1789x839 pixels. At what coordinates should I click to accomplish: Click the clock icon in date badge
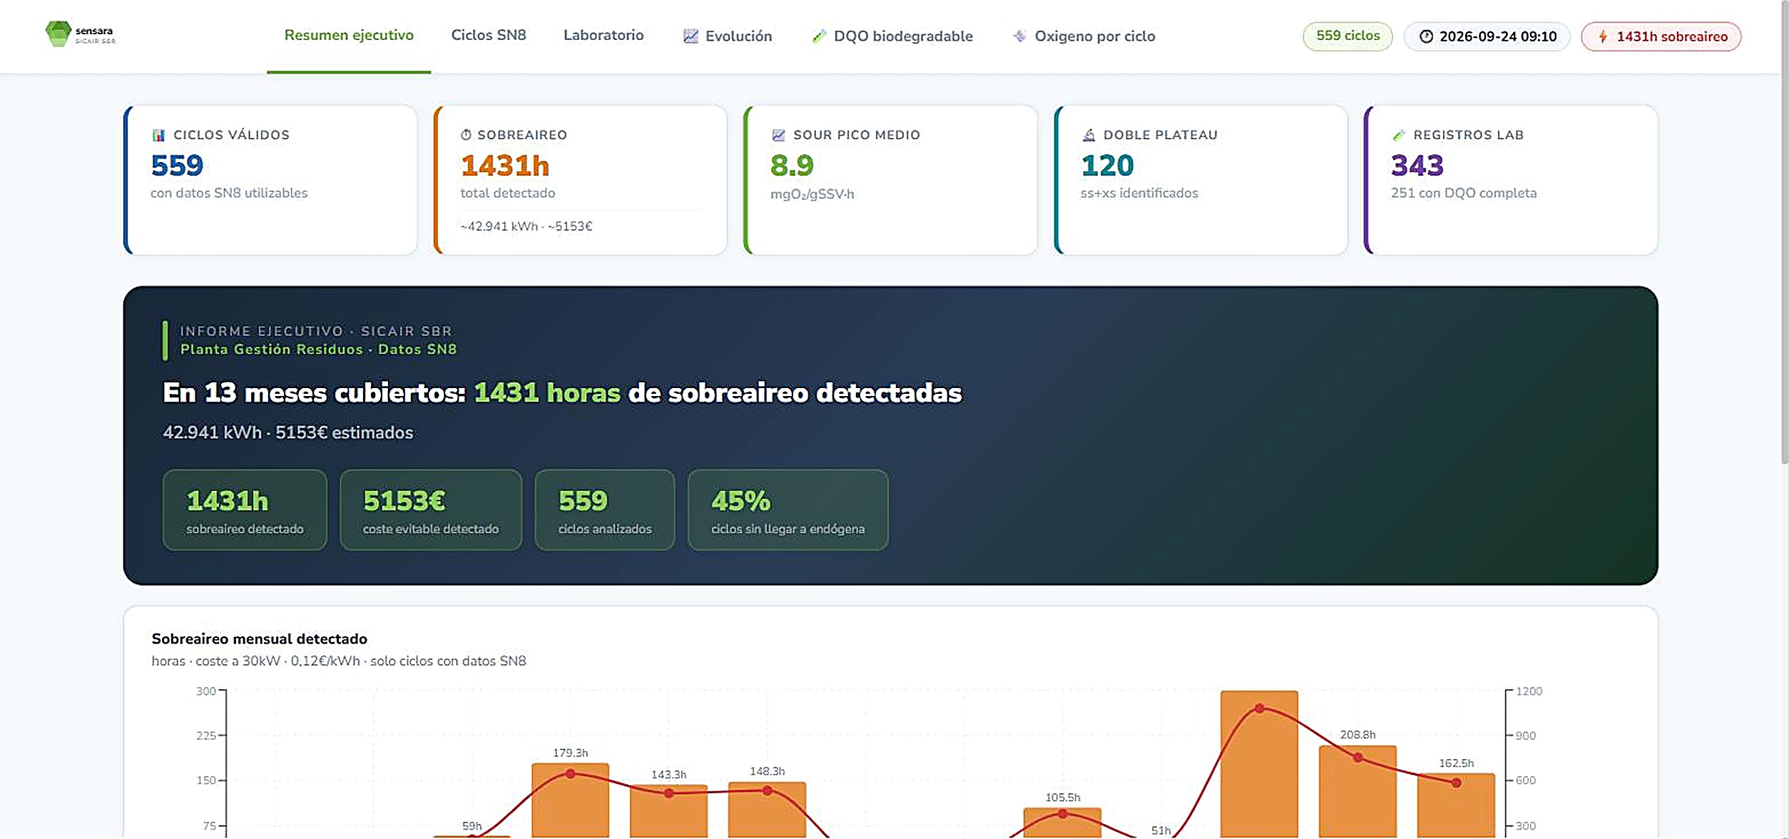pyautogui.click(x=1426, y=36)
